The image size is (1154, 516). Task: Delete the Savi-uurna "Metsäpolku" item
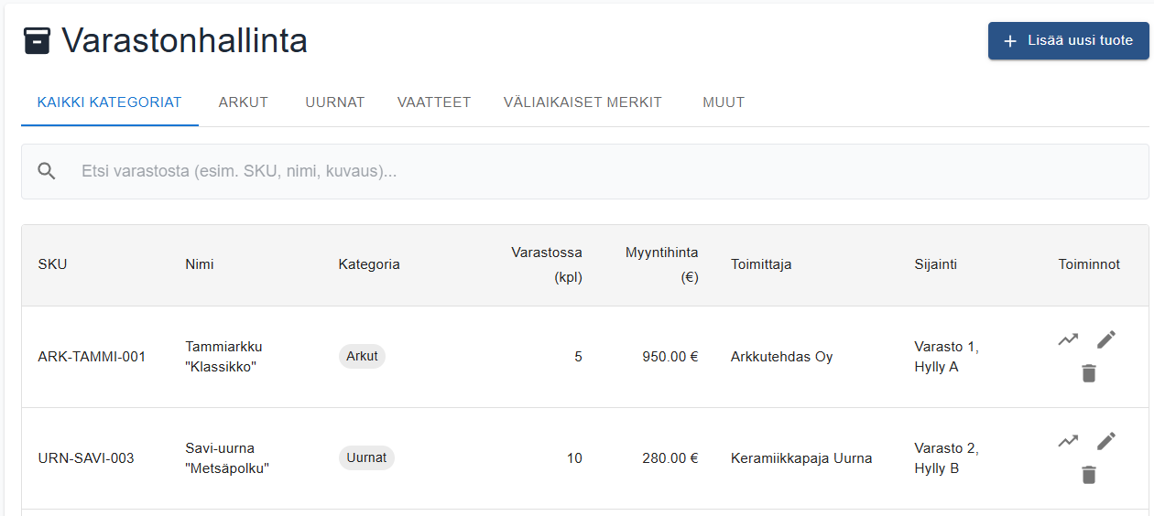[x=1088, y=475]
